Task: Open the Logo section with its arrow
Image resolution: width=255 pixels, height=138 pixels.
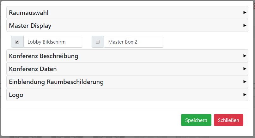Action: point(245,94)
